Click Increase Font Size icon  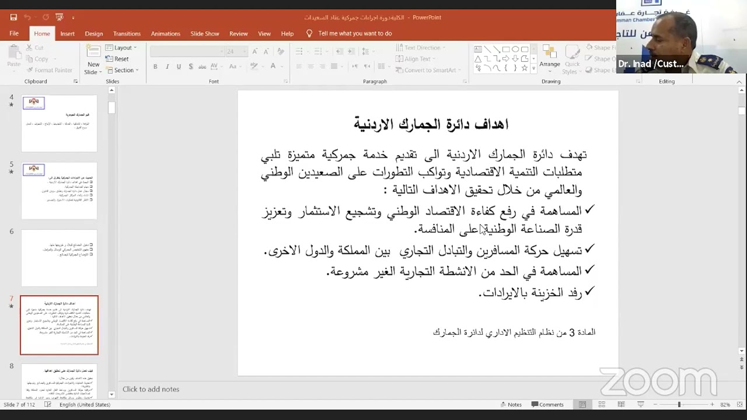click(x=256, y=51)
